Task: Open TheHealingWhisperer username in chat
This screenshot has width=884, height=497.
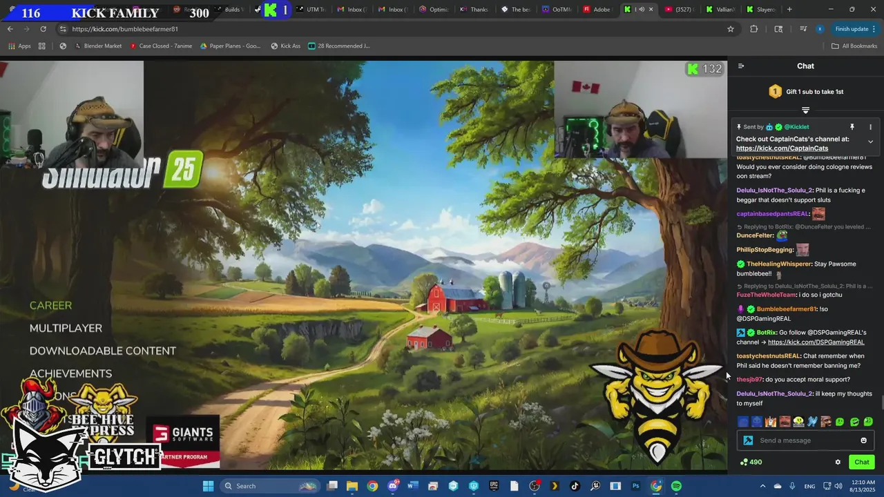Action: [778, 264]
